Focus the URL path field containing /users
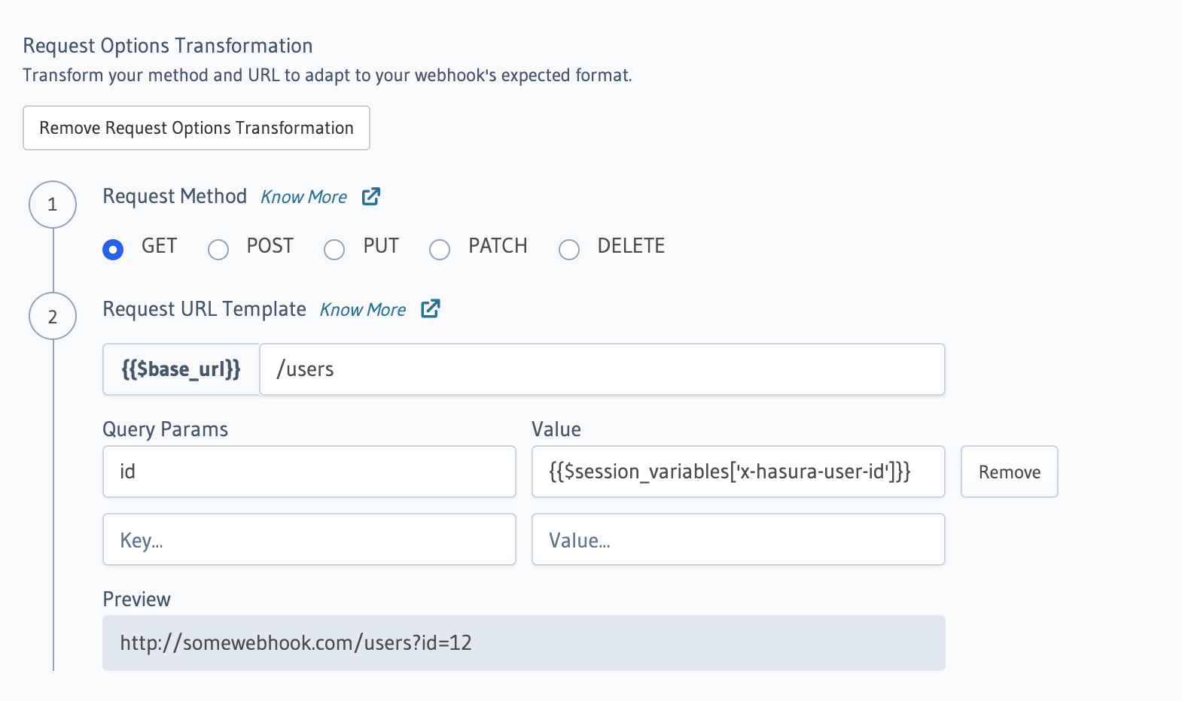The image size is (1182, 701). point(602,369)
